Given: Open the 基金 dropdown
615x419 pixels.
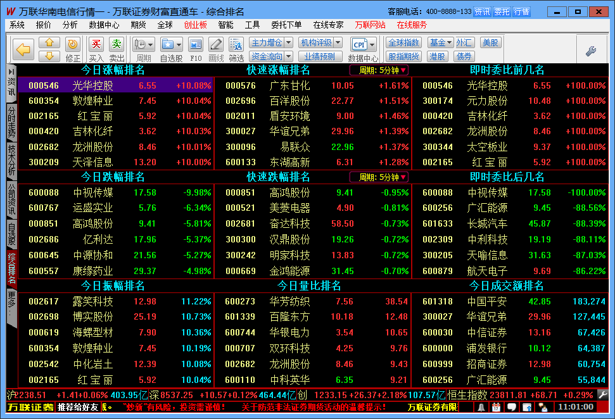Looking at the screenshot, I should coord(441,42).
